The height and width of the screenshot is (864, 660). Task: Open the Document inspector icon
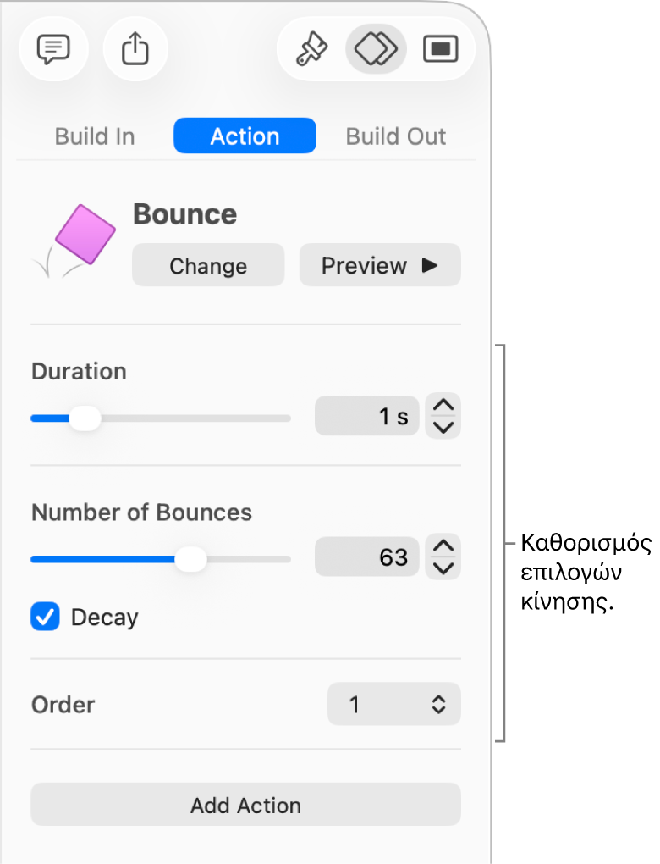point(440,49)
